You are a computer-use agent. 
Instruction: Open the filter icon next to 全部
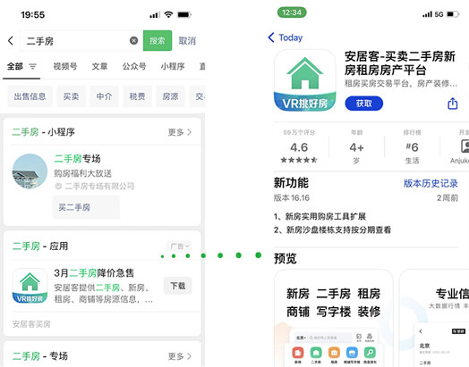32,66
